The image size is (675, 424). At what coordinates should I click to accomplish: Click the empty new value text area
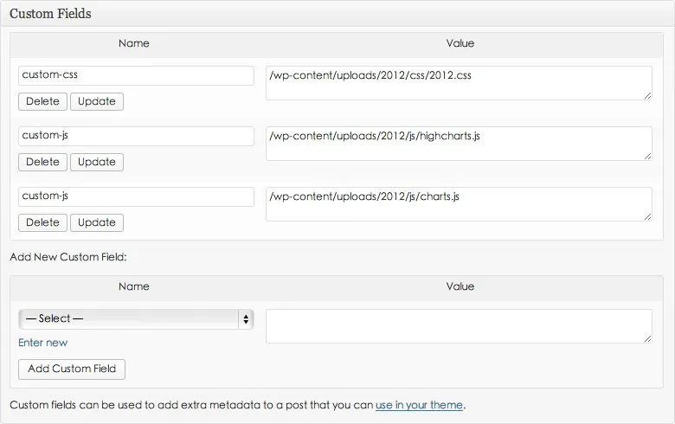459,326
